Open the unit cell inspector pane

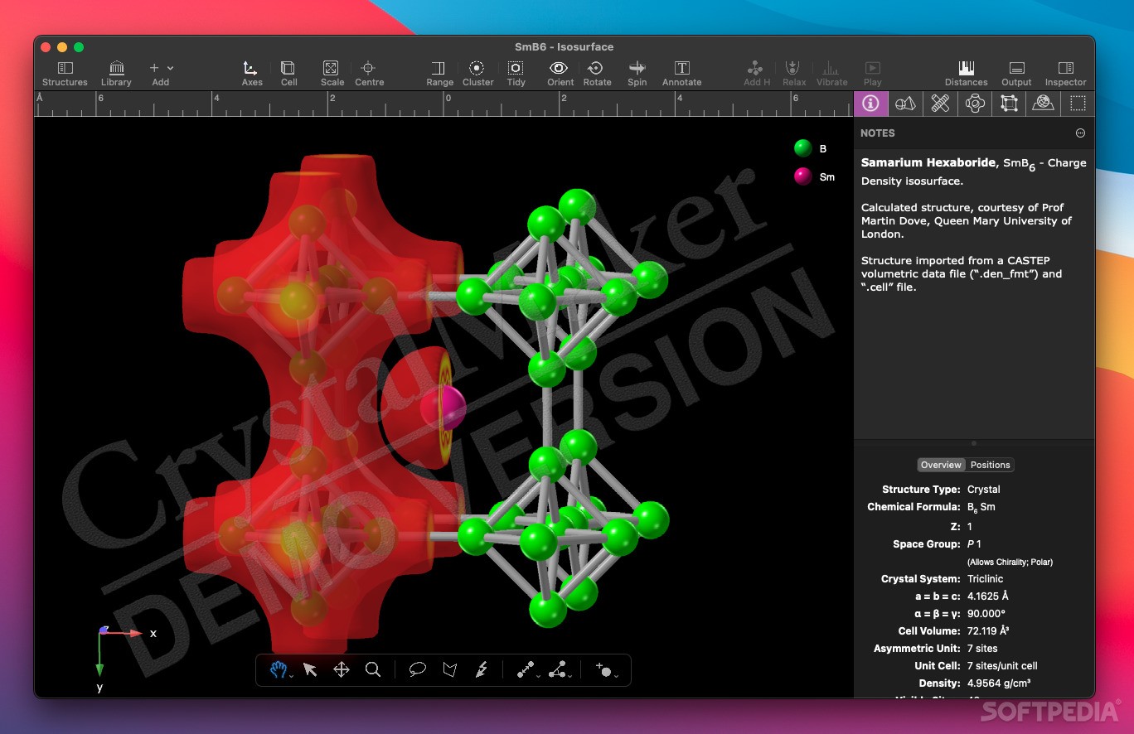tap(1009, 104)
